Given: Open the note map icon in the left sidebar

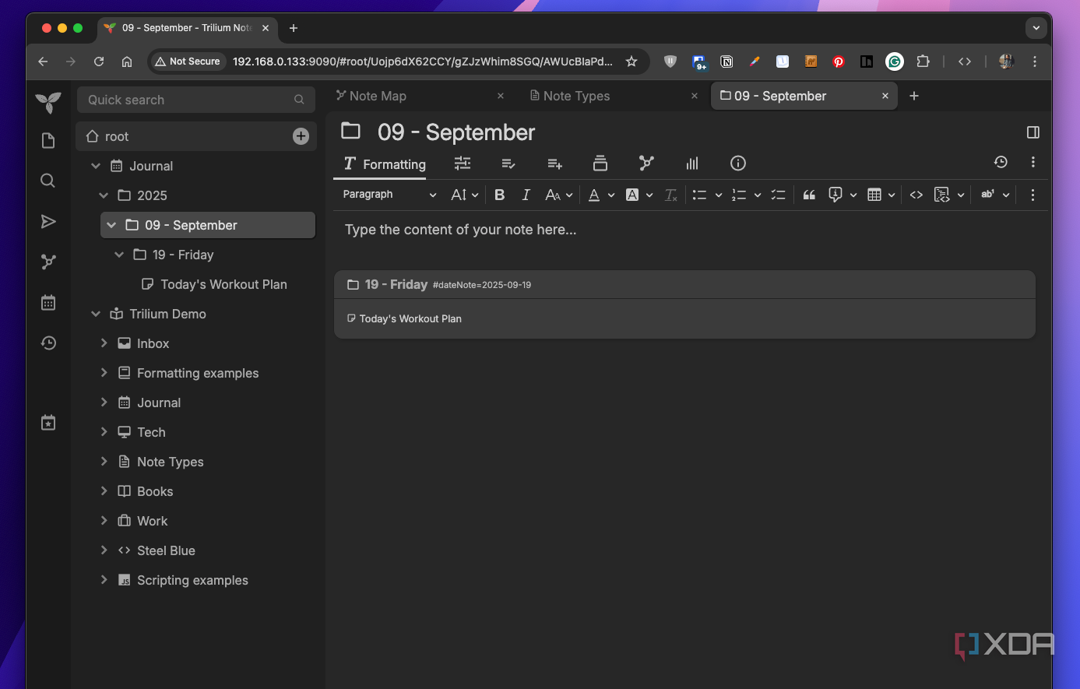Looking at the screenshot, I should coord(48,262).
